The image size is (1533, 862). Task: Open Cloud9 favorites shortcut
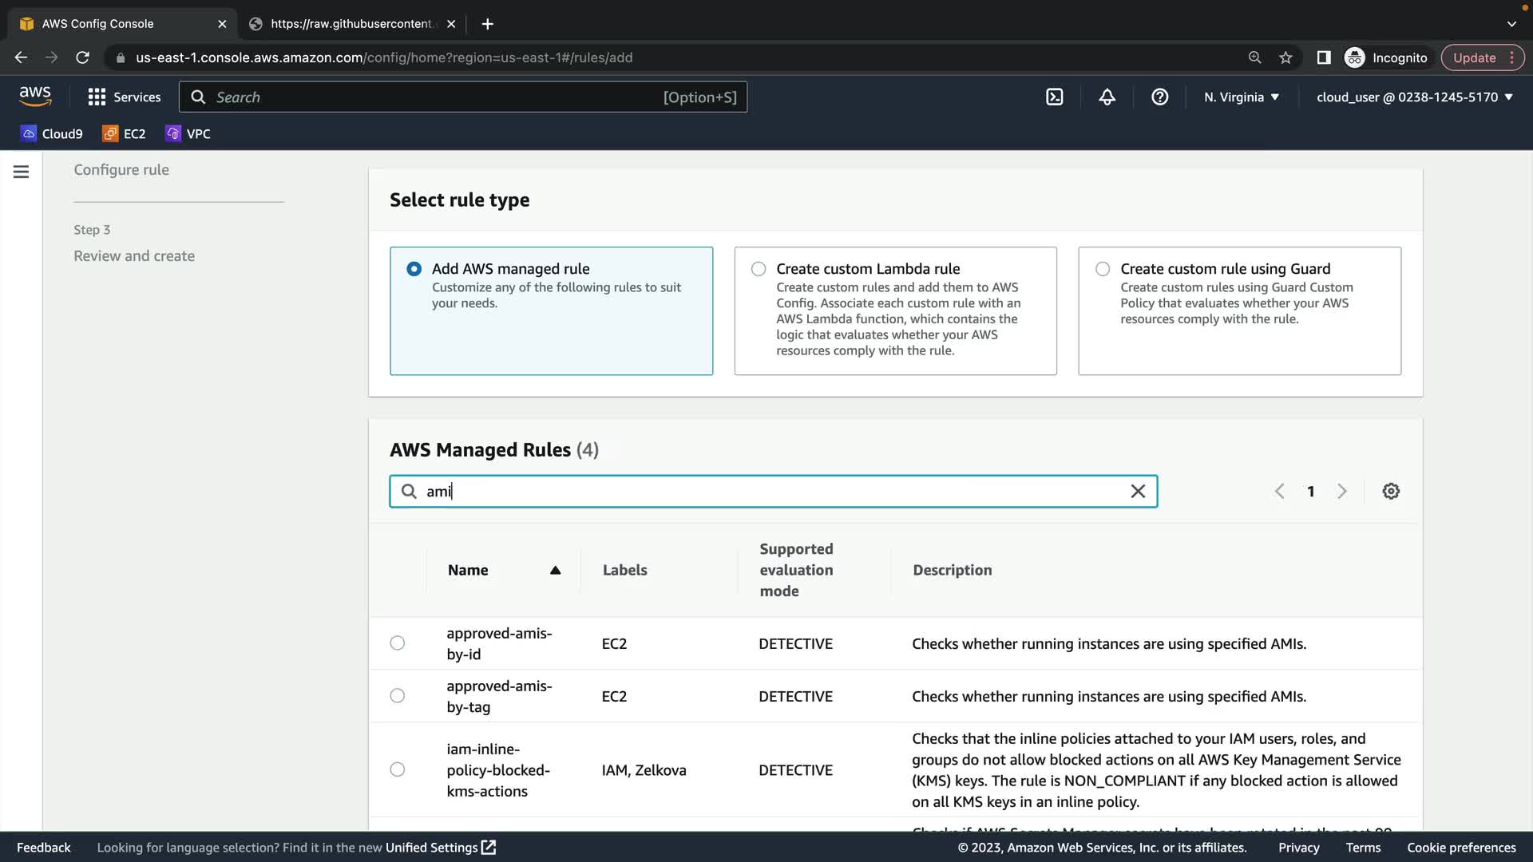[x=52, y=133]
